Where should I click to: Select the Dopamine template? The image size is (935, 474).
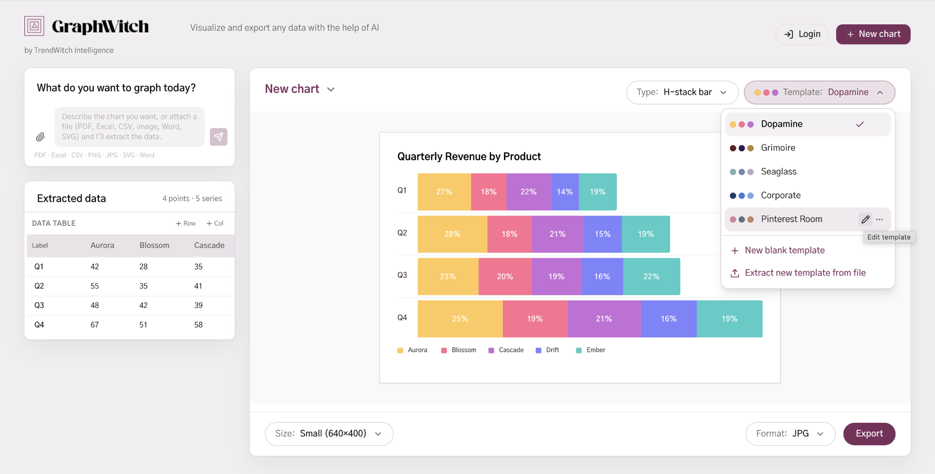(x=808, y=124)
